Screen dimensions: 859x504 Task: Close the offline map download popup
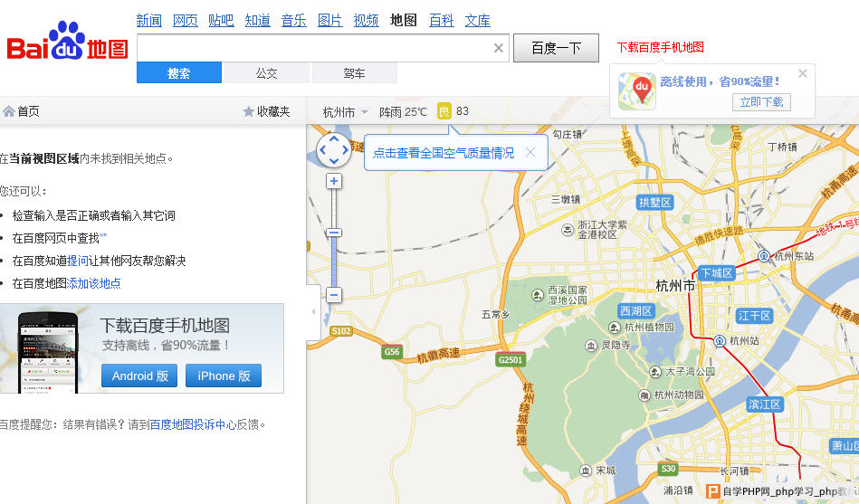pyautogui.click(x=803, y=73)
